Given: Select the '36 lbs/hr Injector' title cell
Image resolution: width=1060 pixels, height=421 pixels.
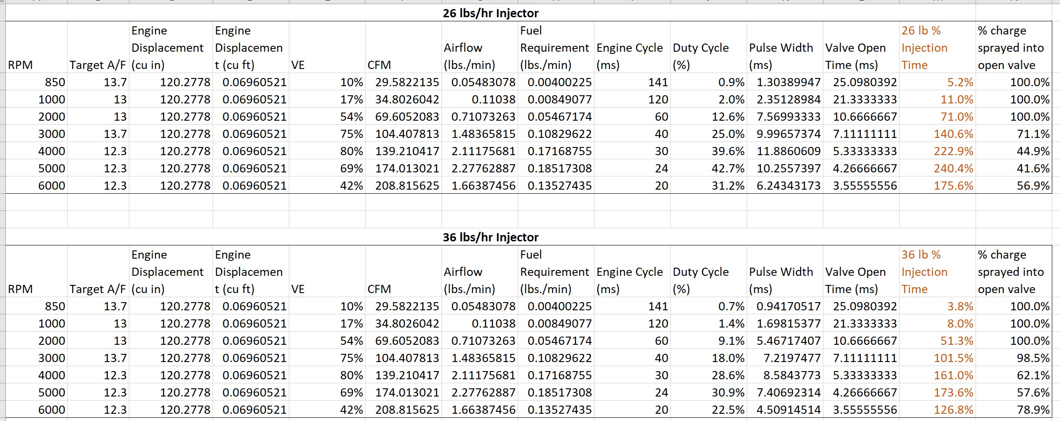Looking at the screenshot, I should click(x=490, y=237).
